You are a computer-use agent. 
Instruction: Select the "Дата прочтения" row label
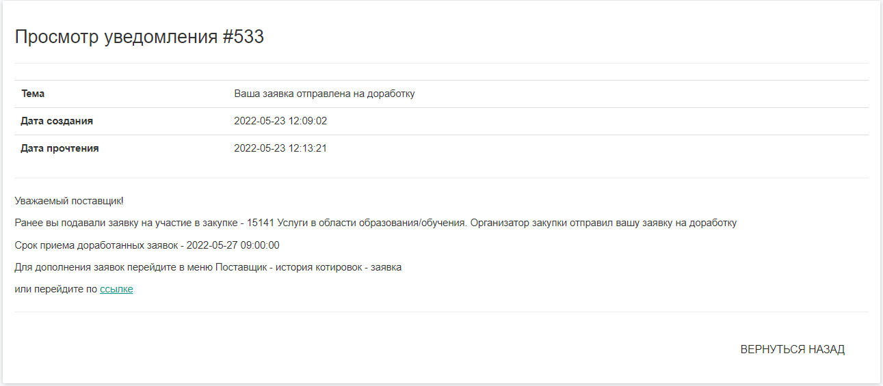[60, 148]
